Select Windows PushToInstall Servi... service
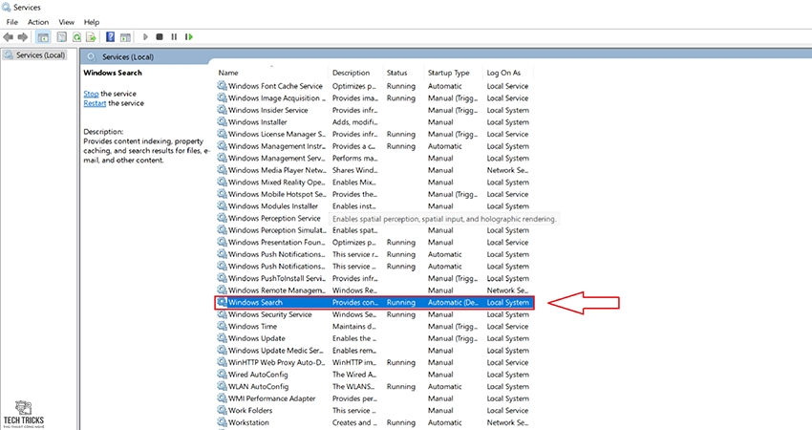The image size is (812, 430). (277, 278)
